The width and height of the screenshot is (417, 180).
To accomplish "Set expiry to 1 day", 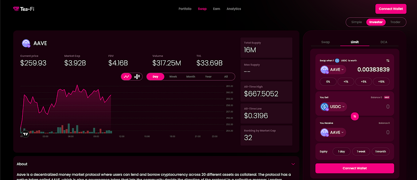I will click(x=342, y=152).
